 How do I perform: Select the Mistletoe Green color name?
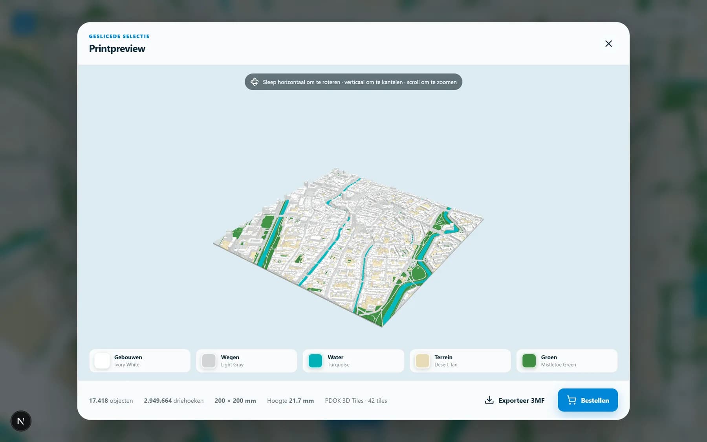[559, 365]
